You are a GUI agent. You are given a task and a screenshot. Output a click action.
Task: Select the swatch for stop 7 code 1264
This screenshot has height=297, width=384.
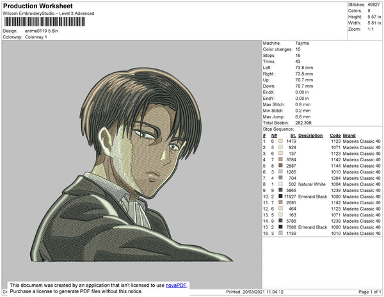click(281, 178)
